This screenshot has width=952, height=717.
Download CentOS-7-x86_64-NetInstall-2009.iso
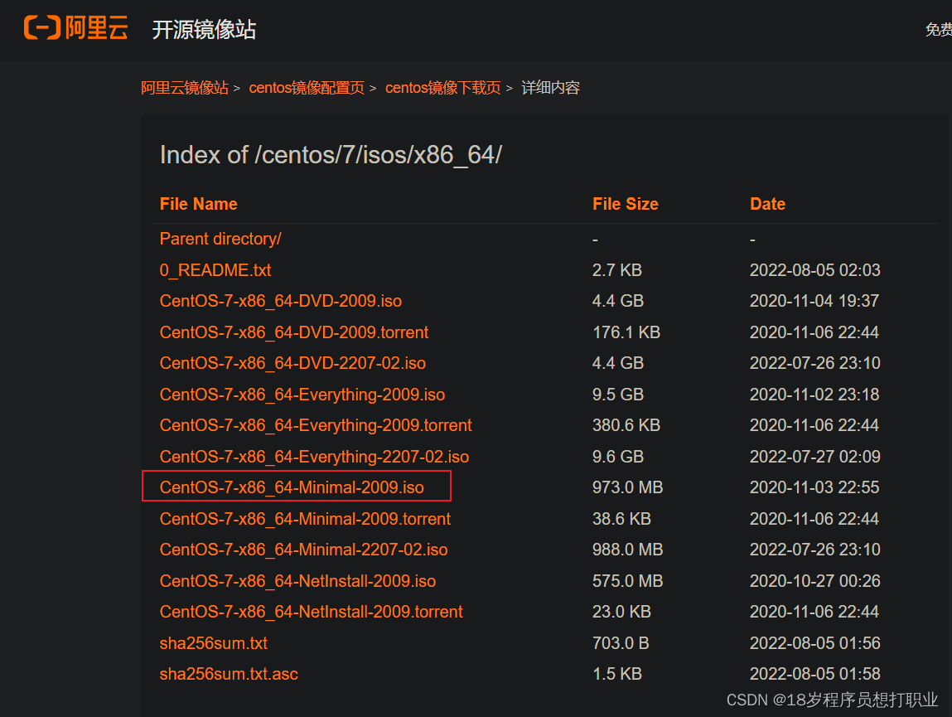(297, 581)
